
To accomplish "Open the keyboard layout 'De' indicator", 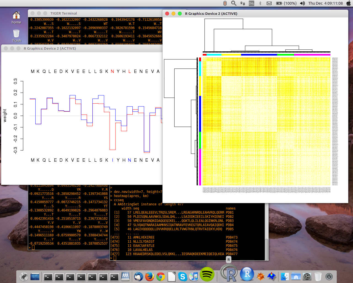I will coord(251,3).
